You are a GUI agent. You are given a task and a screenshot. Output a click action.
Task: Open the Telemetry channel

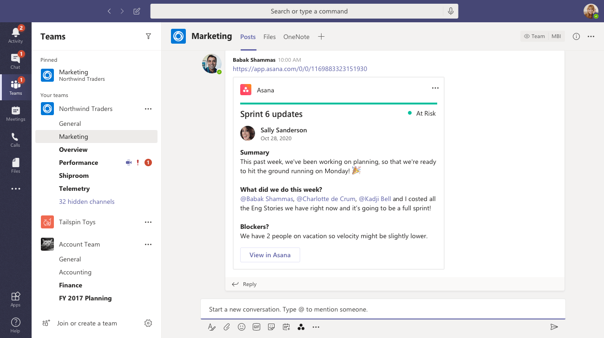click(74, 188)
